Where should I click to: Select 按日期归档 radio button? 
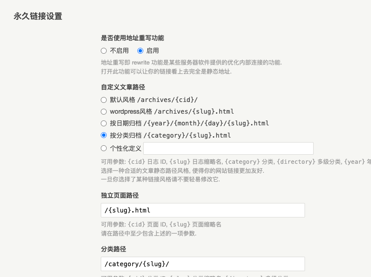pos(103,123)
